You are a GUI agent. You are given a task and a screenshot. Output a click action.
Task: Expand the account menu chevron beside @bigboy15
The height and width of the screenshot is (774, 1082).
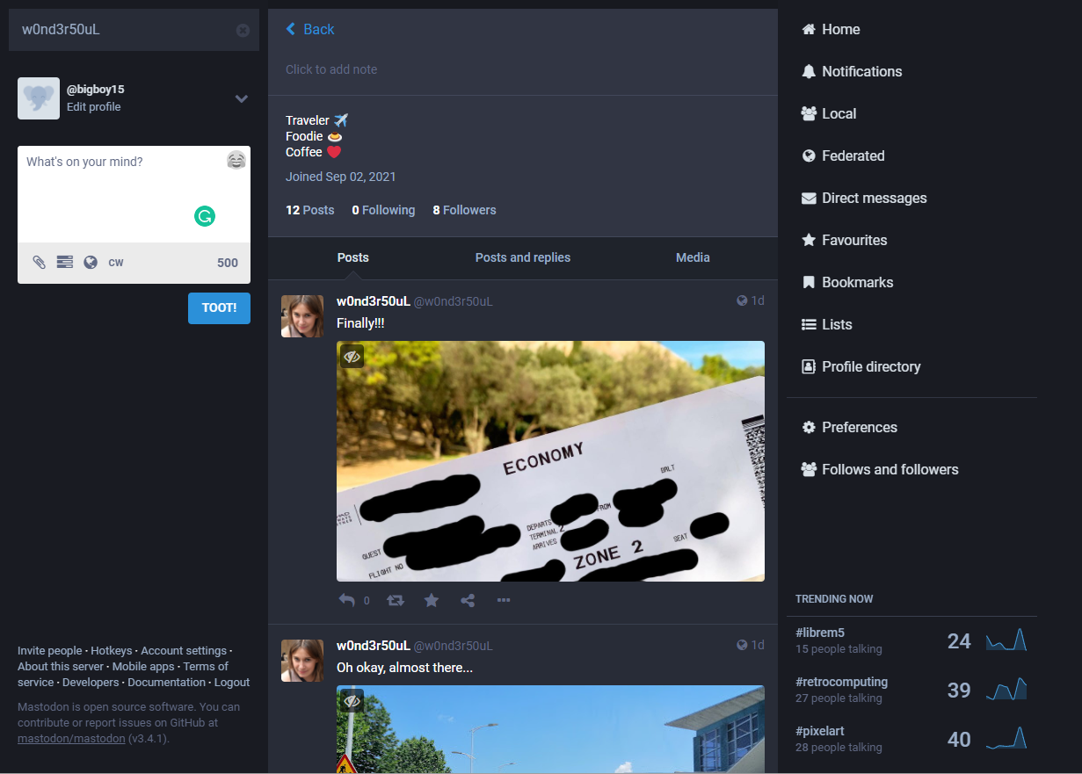coord(242,99)
